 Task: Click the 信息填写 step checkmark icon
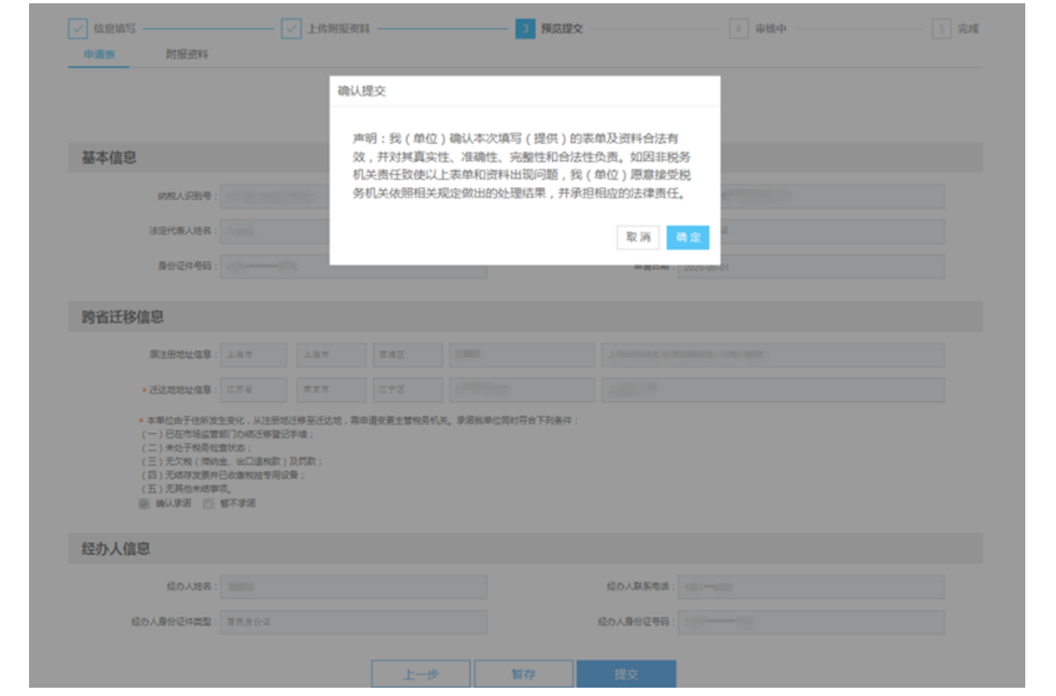click(x=77, y=29)
